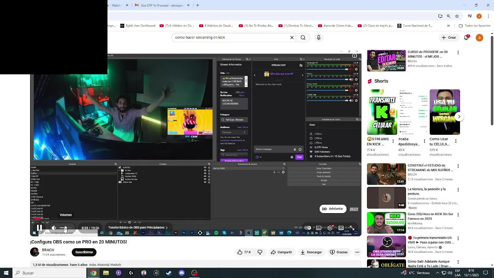Click the Windows taskbar Buscar search box
This screenshot has width=494, height=278.
49,273
